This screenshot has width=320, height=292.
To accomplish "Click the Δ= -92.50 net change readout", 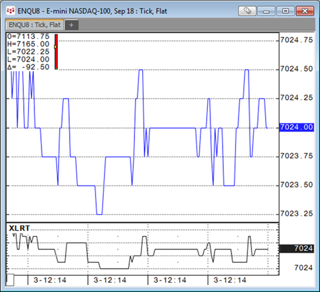I will click(28, 67).
